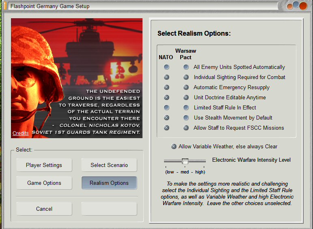Click the blank button beside Cancel
Screen dimensions: 313x229
coord(109,209)
